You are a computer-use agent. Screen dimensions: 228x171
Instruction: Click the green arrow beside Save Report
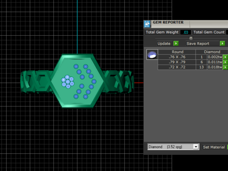(222, 43)
